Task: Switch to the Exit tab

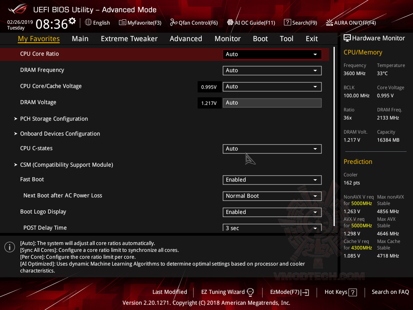Action: 312,39
